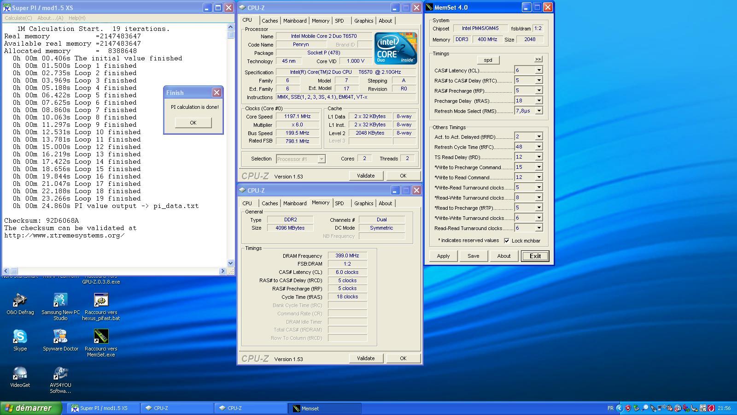Viewport: 737px width, 415px height.
Task: Click the Super PI title bar icon
Action: (x=7, y=7)
